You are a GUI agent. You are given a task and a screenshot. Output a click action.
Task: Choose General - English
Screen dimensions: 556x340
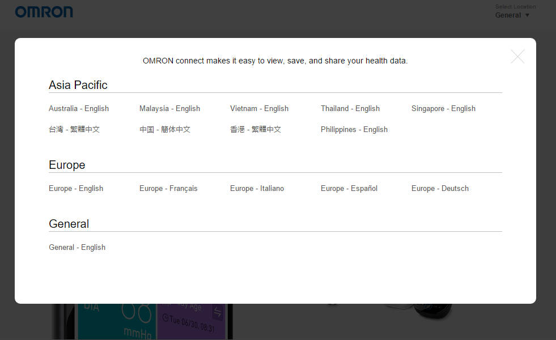click(77, 247)
